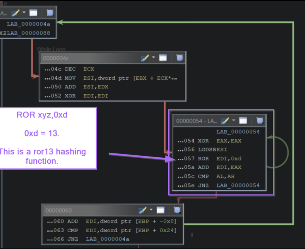The image size is (305, 249).
Task: Select the '00000054 - LA...' block title bar
Action: [220, 120]
